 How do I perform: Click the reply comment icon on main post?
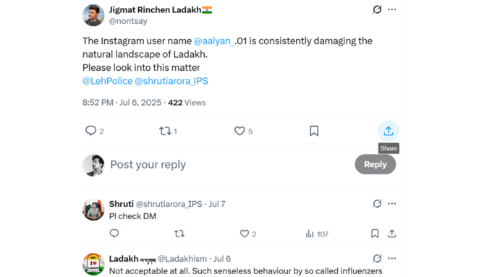pos(90,130)
